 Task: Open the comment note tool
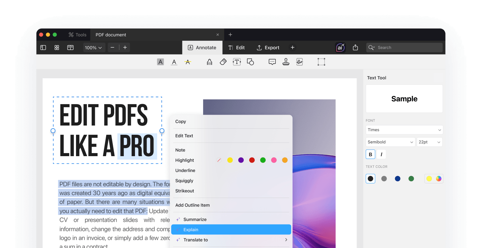[272, 62]
